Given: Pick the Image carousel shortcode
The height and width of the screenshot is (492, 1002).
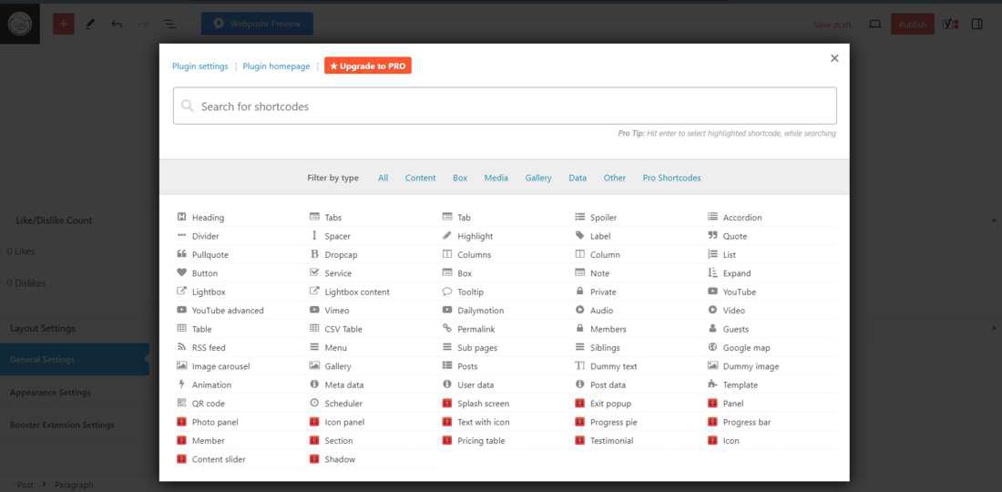Looking at the screenshot, I should click(213, 365).
